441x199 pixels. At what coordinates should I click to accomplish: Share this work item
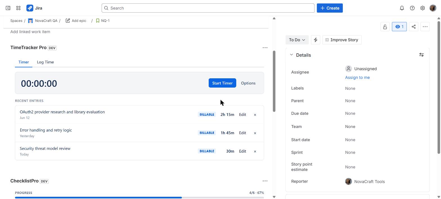click(414, 27)
